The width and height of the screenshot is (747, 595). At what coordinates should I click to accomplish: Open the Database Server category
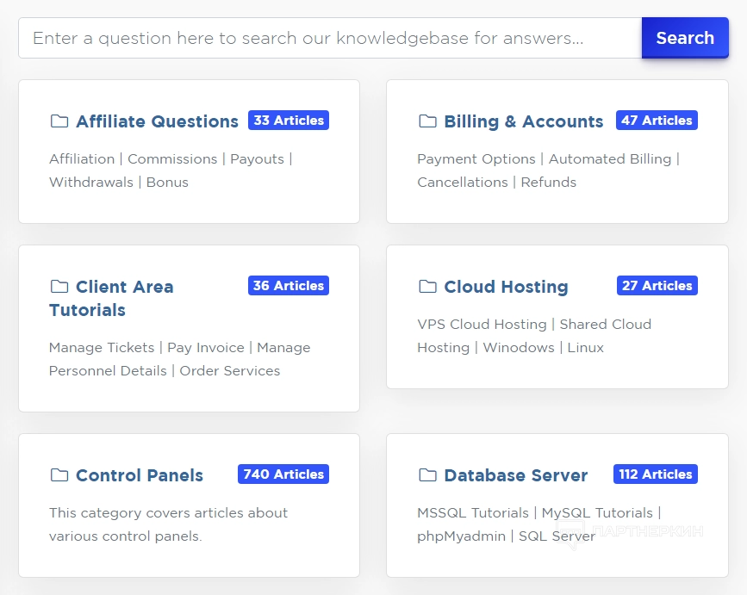pos(515,475)
